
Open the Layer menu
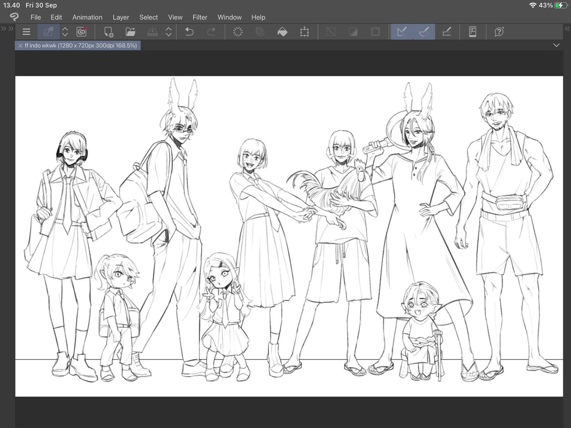click(x=121, y=17)
